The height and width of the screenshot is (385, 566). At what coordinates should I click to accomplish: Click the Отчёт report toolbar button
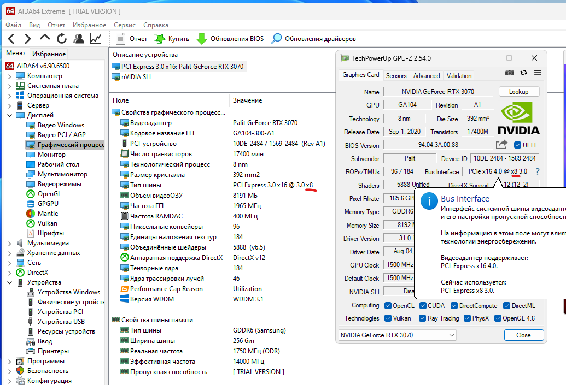click(131, 39)
